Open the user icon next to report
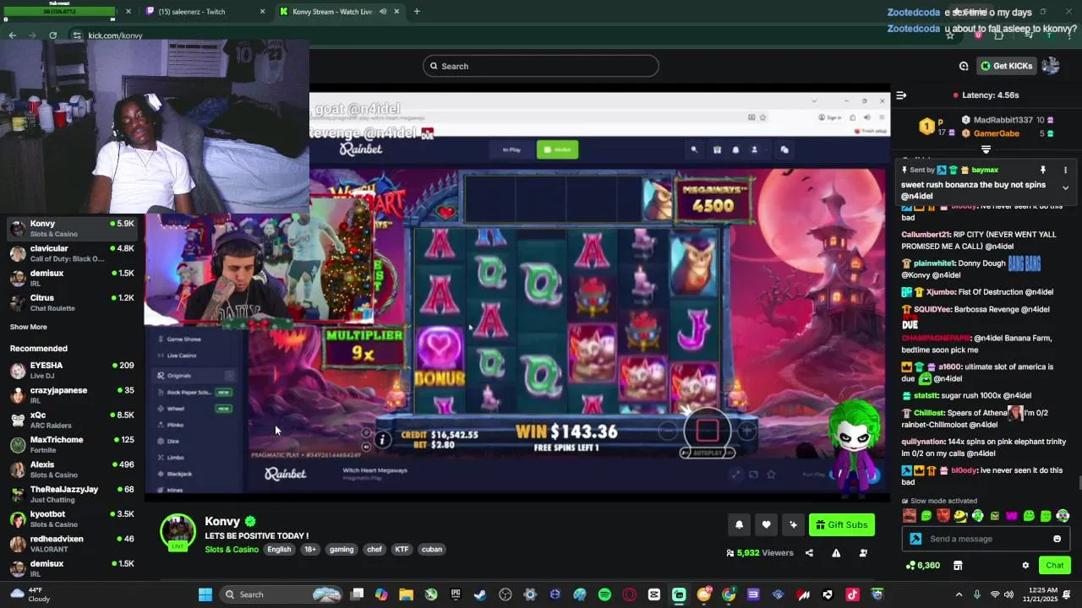This screenshot has height=608, width=1082. point(863,553)
